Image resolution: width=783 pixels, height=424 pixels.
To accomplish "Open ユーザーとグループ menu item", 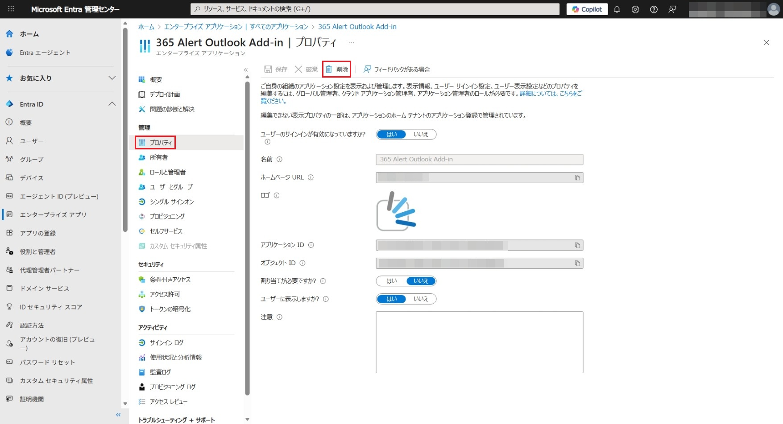I will [171, 187].
